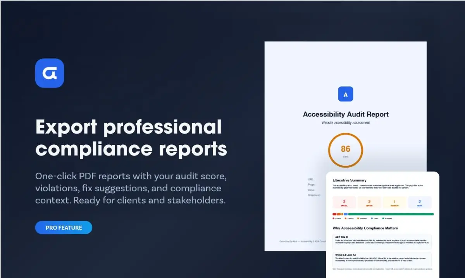Click the 'Accessibility Audit Report' title
Screen dimensions: 465x278
(x=345, y=114)
